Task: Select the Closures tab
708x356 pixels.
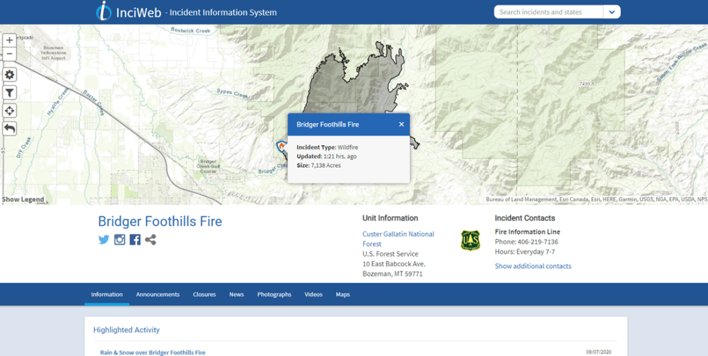Action: [x=204, y=294]
